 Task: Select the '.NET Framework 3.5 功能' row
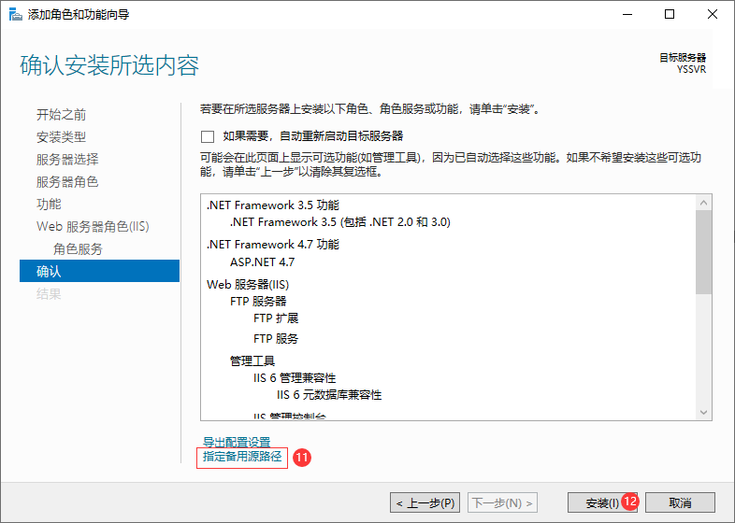pos(273,205)
